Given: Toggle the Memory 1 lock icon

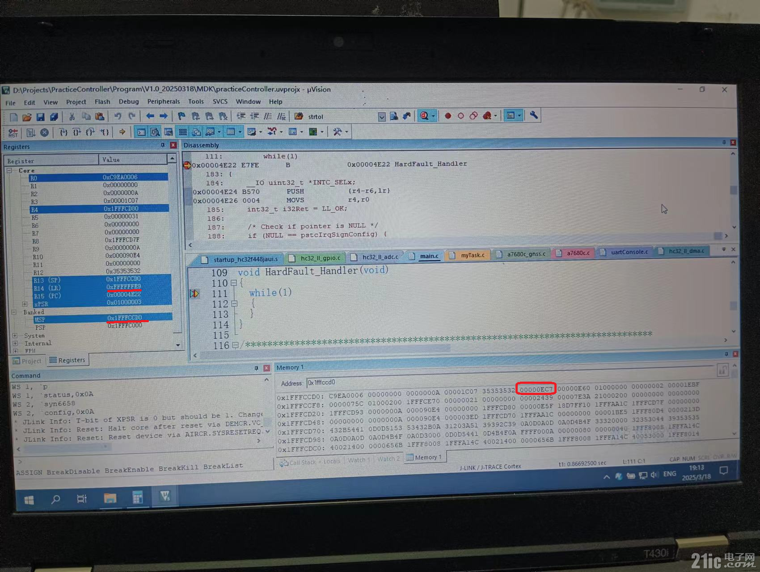Looking at the screenshot, I should pos(722,370).
